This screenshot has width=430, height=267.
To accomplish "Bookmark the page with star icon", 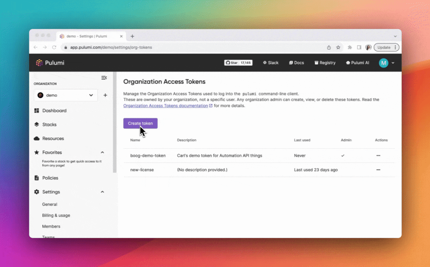I will [x=338, y=47].
